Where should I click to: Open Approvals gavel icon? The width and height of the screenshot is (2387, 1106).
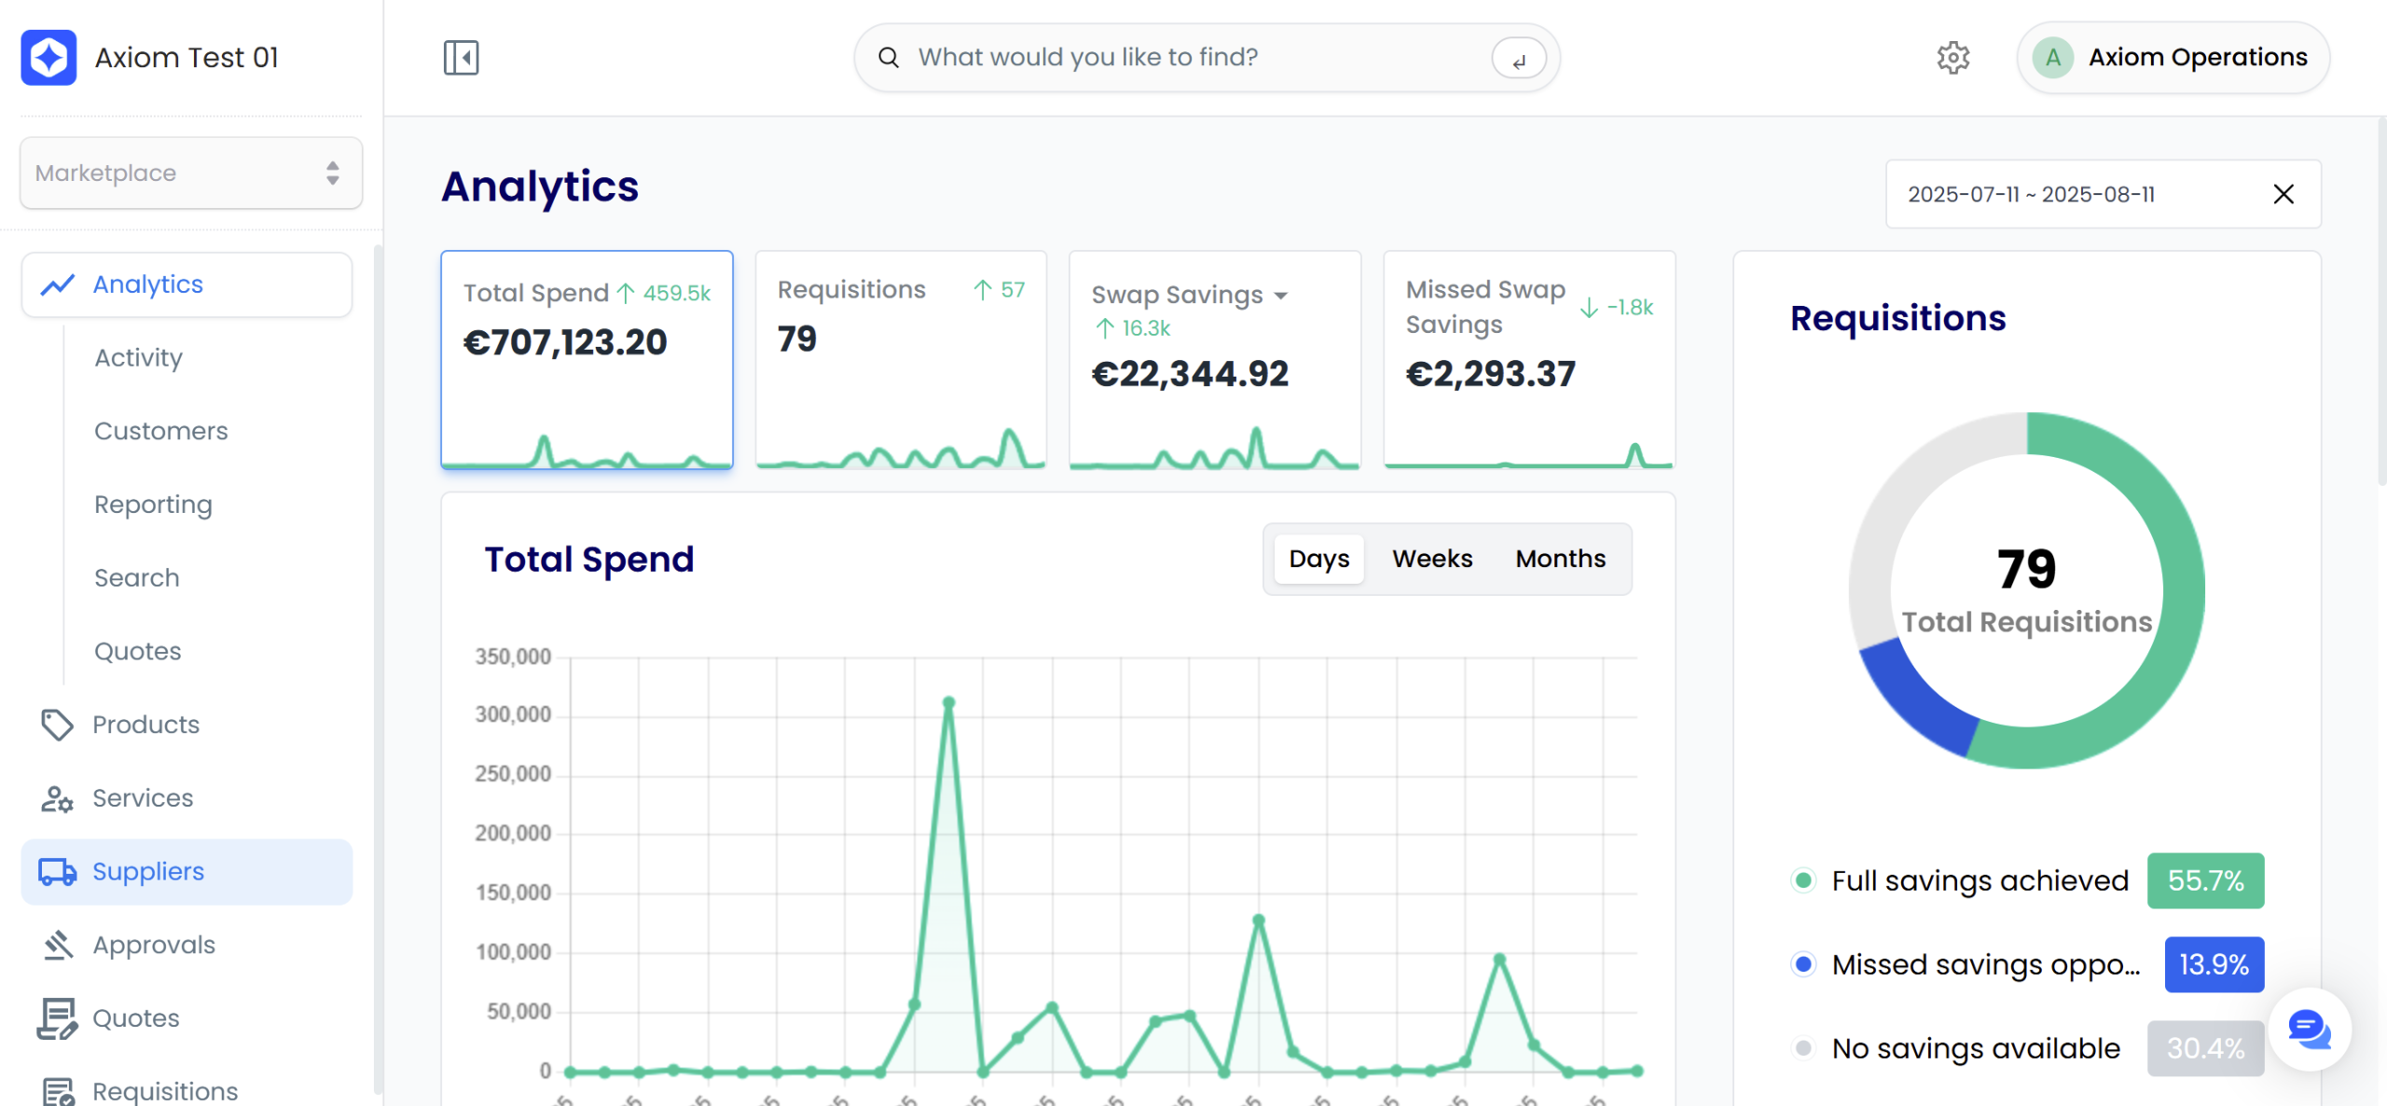[x=57, y=945]
